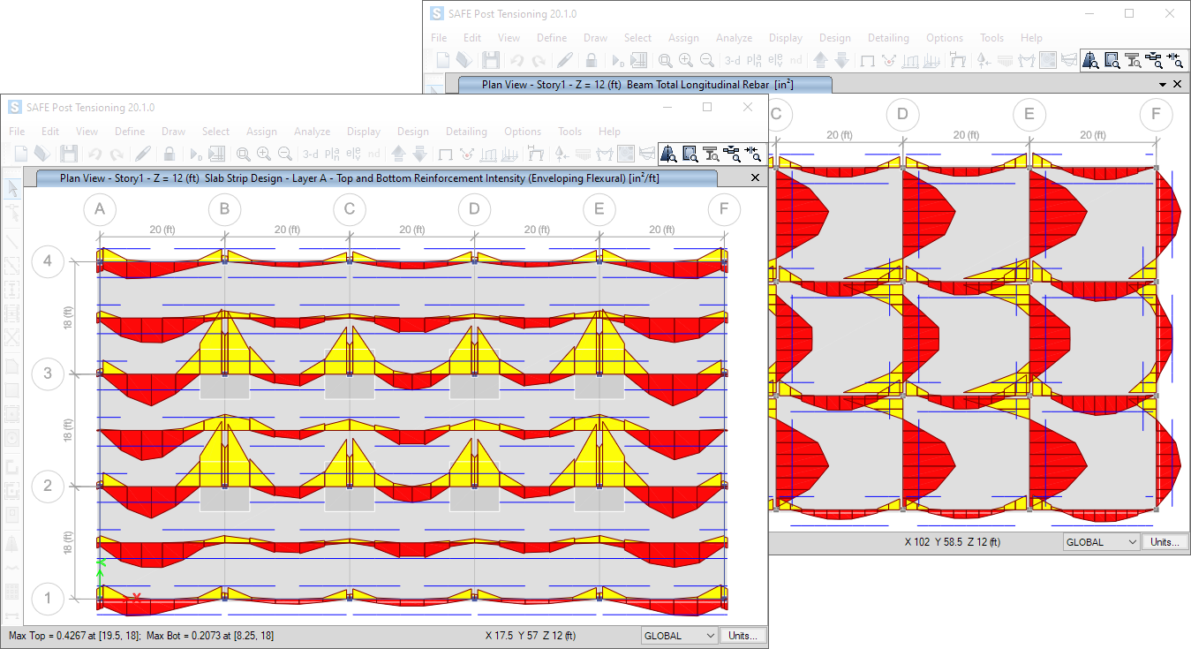Image resolution: width=1191 pixels, height=649 pixels.
Task: Click Move Up arrow in front window toolbar
Action: click(398, 154)
